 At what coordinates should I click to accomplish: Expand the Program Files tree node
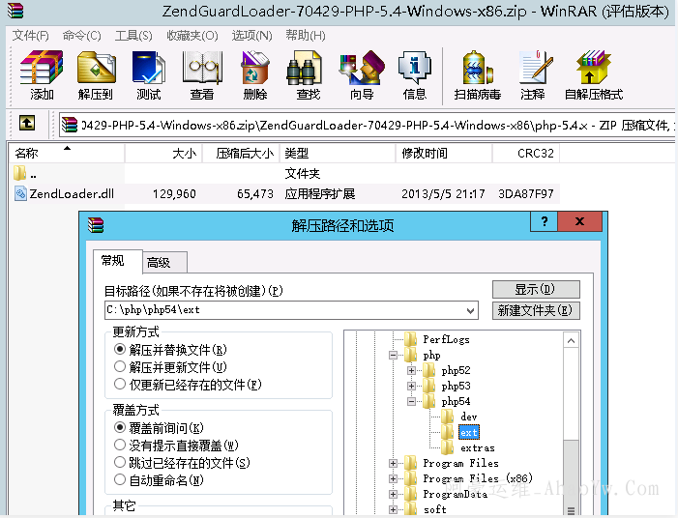[x=395, y=464]
